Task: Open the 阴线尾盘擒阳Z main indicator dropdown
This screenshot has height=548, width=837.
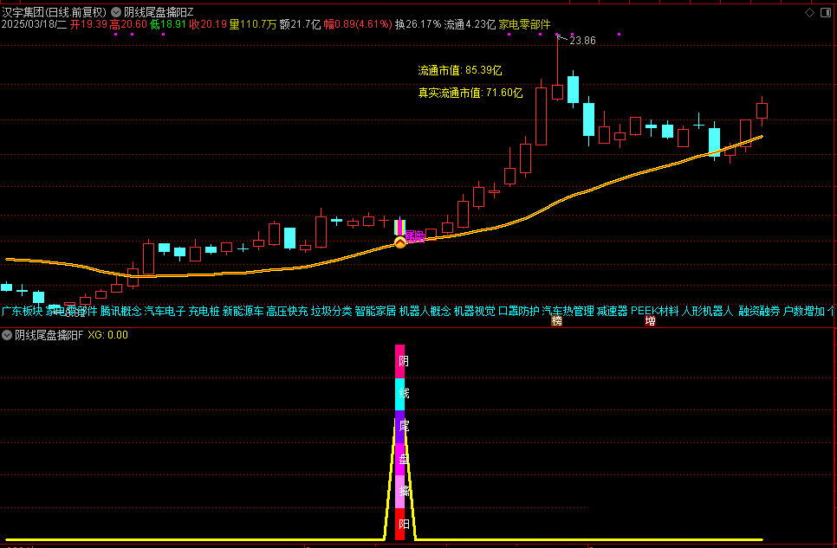Action: 117,12
